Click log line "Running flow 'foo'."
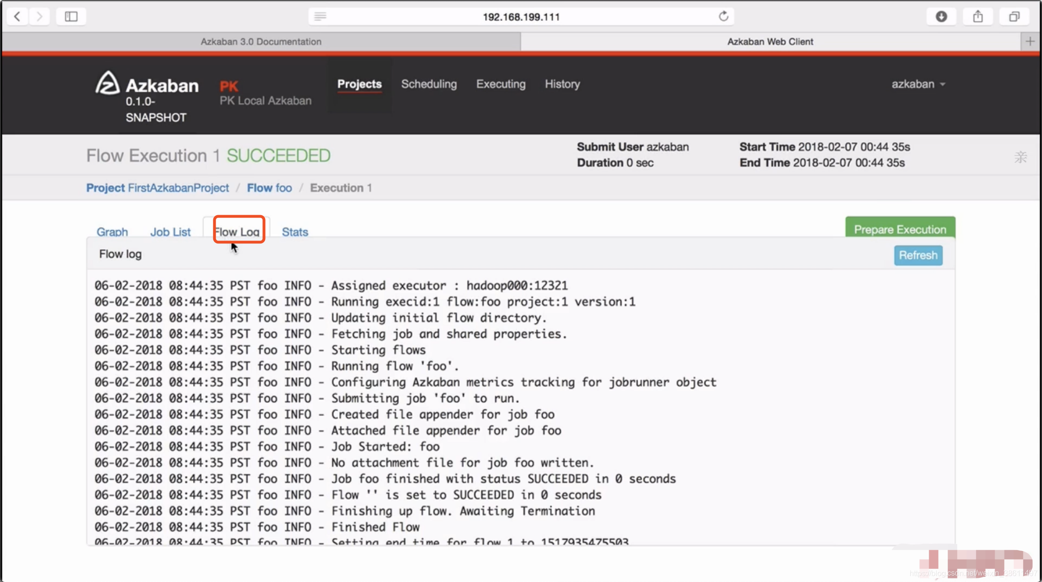The image size is (1042, 582). (x=277, y=365)
